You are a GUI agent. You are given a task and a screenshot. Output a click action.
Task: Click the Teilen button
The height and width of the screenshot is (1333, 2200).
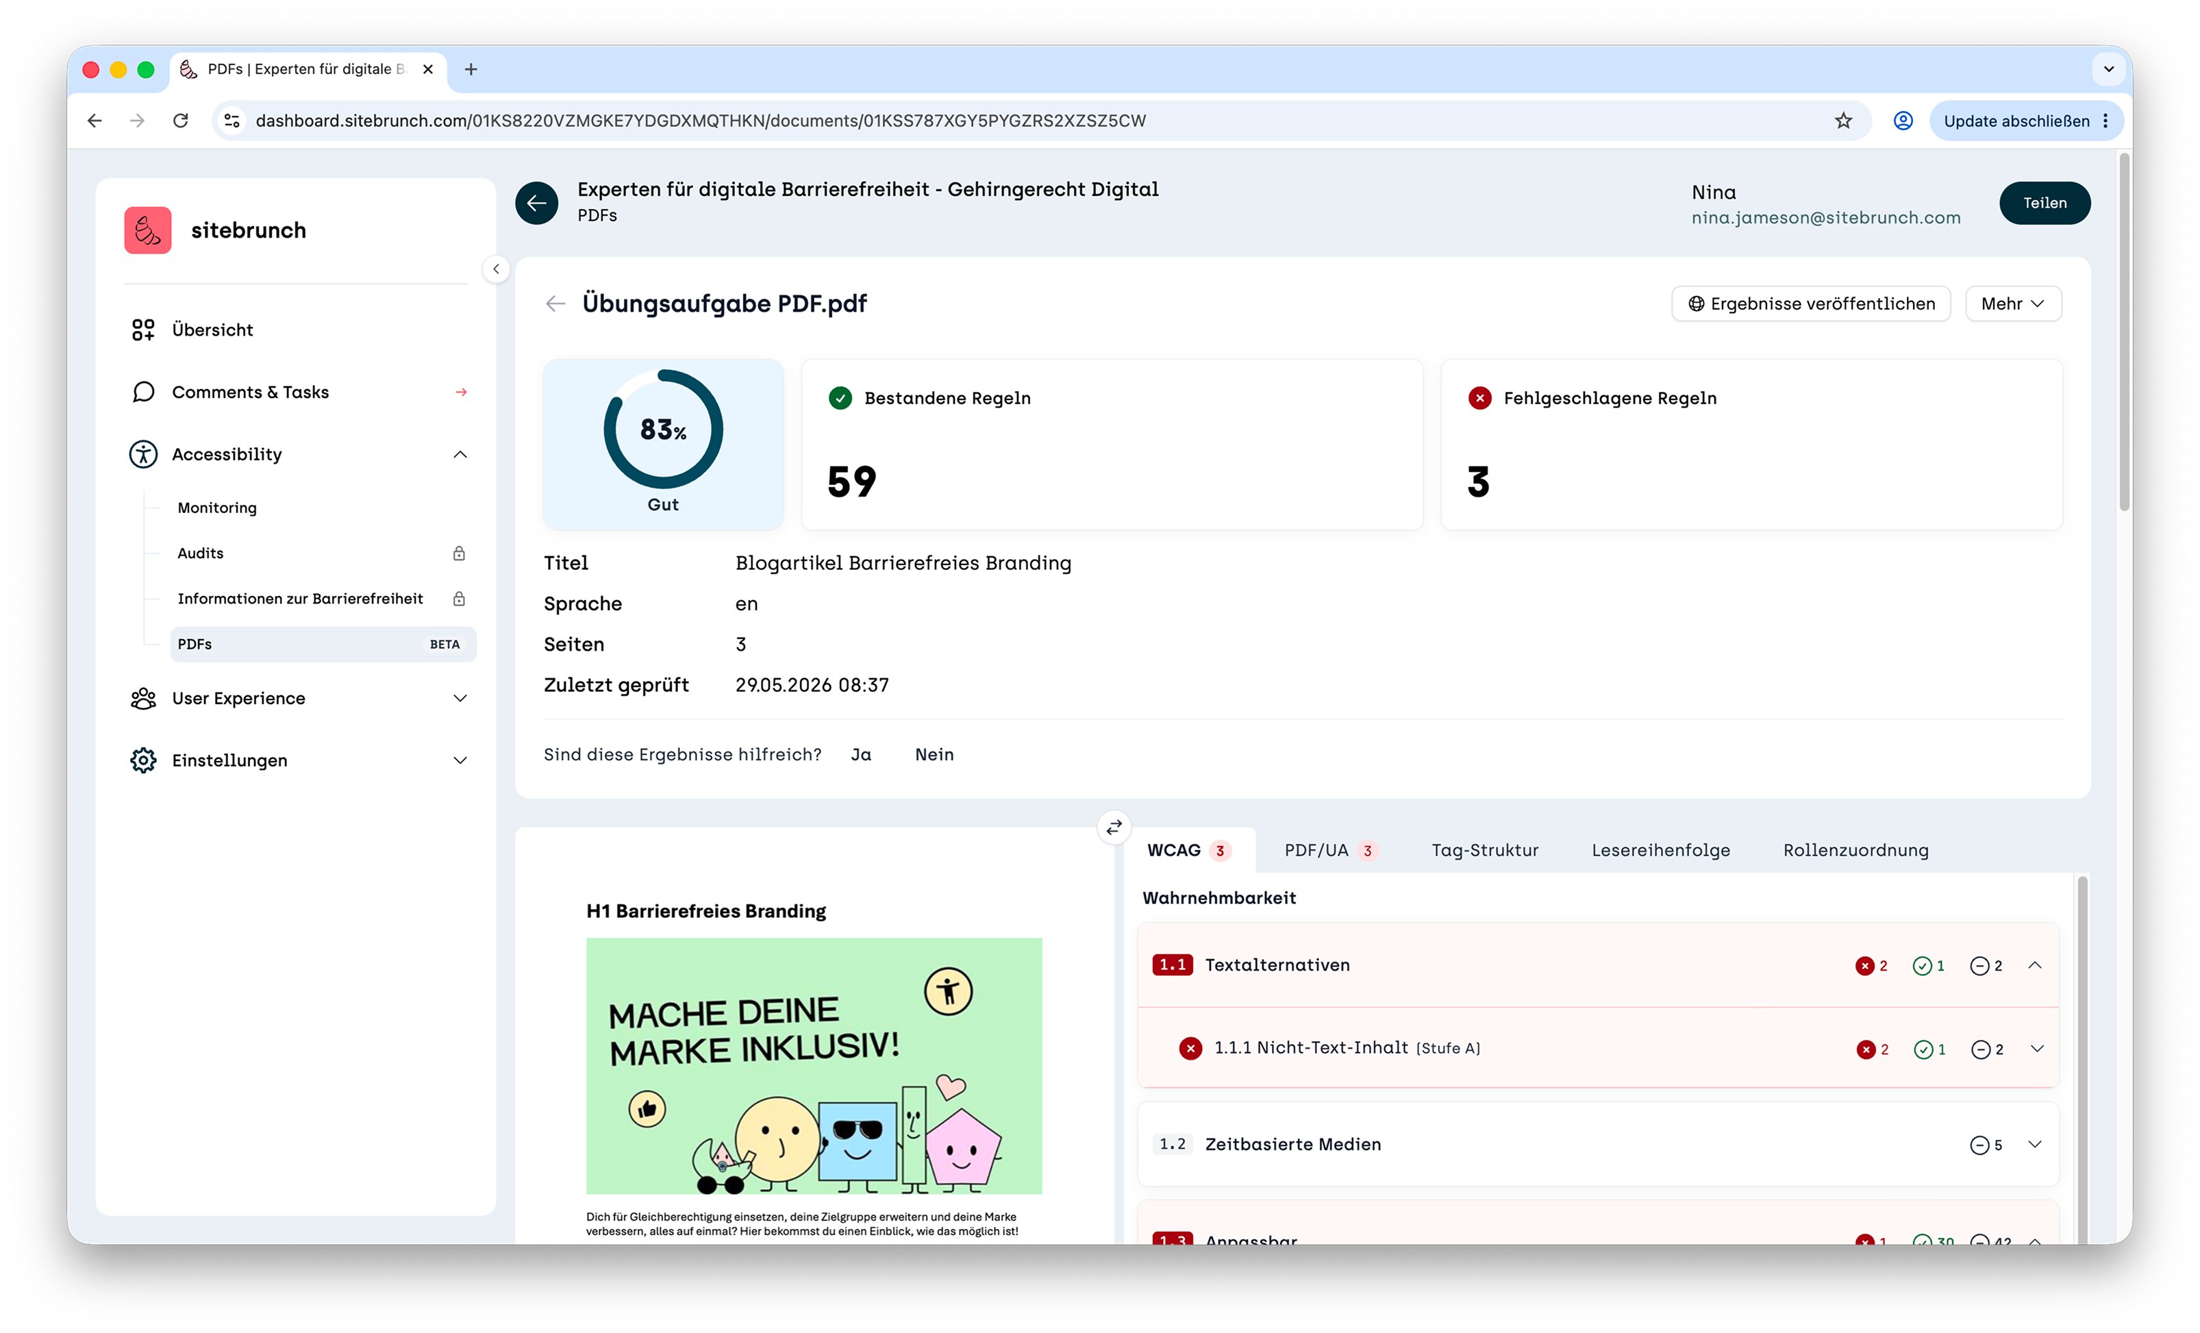click(2045, 203)
